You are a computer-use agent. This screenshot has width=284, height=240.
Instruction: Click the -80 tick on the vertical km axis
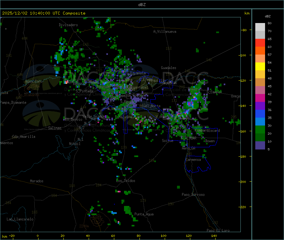244,30
